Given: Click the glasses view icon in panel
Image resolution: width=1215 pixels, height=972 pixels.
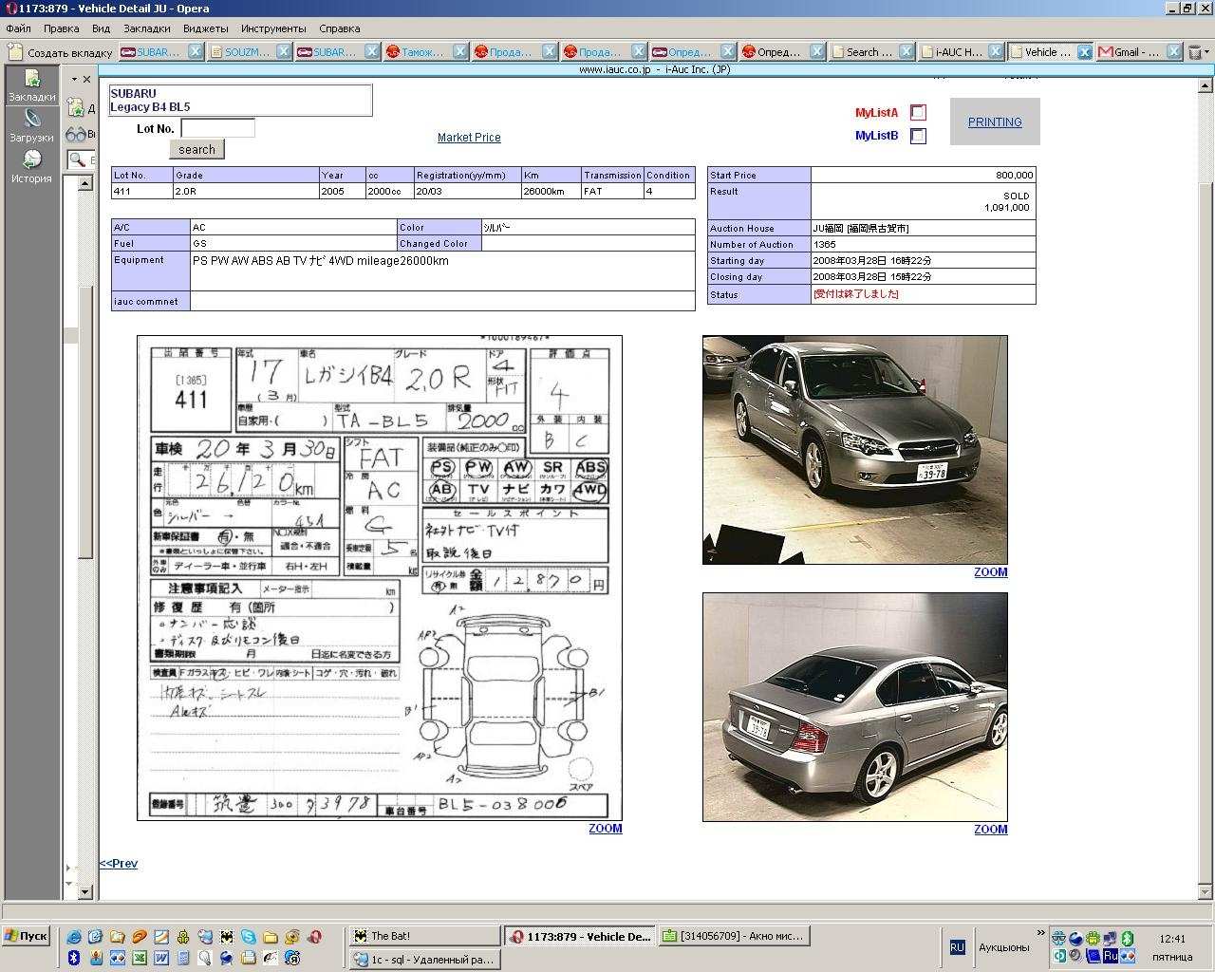Looking at the screenshot, I should (76, 134).
